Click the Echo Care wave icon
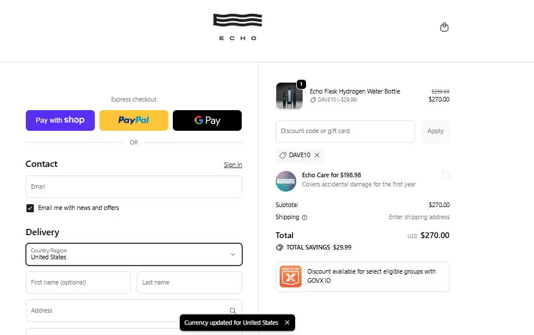 [x=286, y=181]
